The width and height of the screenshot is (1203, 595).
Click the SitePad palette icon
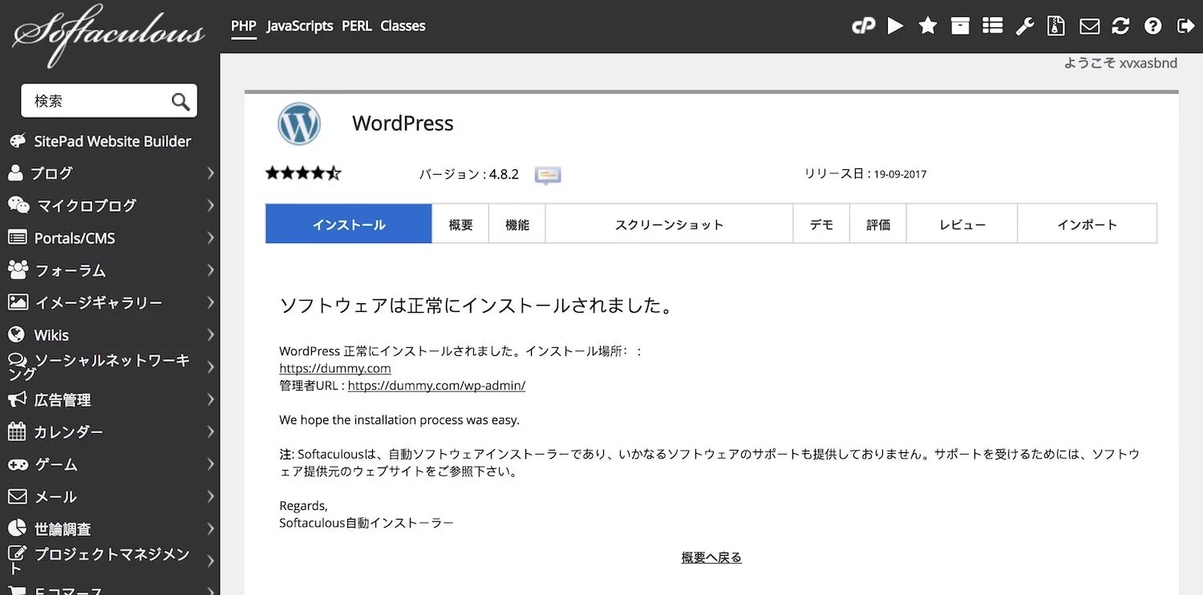18,141
